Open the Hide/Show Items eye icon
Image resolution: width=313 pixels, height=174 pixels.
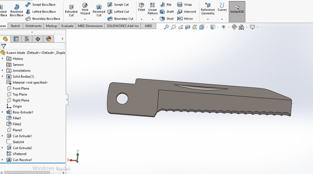pos(223,27)
